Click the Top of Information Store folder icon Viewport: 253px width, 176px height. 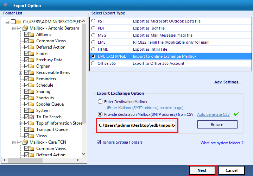[32, 123]
